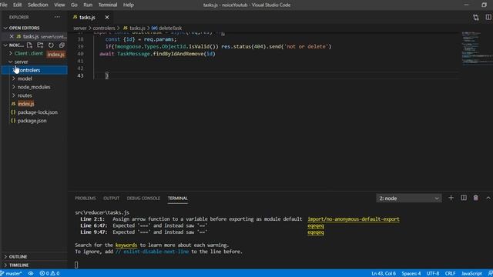Close the tasks.js editor tab
Viewport: 493px width, 277px height.
click(107, 17)
